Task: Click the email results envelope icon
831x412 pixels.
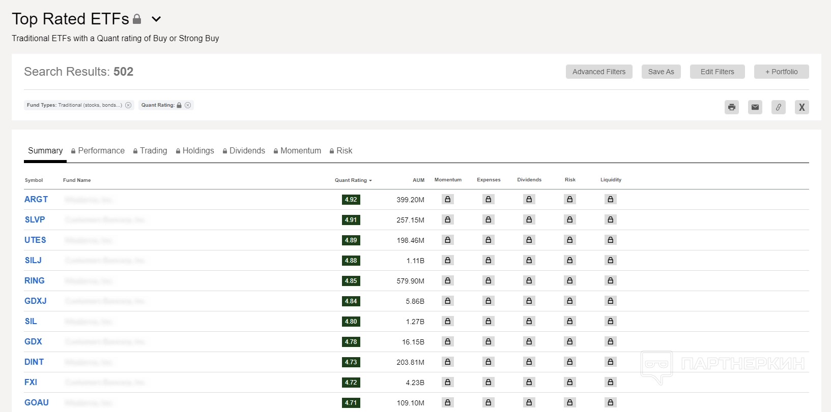Action: 755,107
